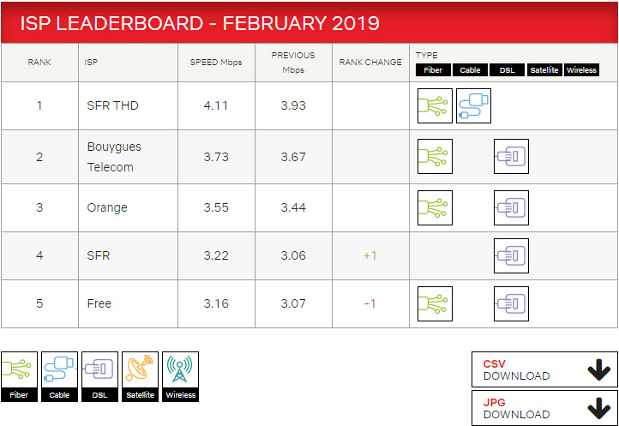The image size is (619, 426).
Task: Click rank number 4 cell
Action: point(39,255)
